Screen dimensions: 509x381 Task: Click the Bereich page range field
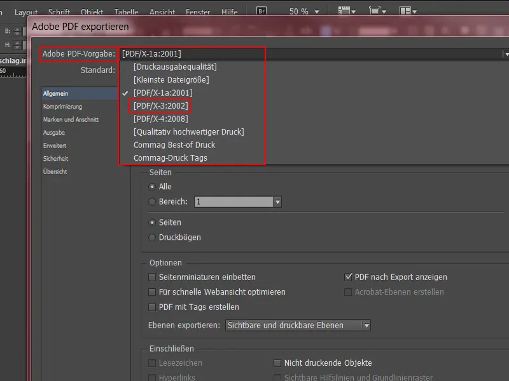[234, 202]
